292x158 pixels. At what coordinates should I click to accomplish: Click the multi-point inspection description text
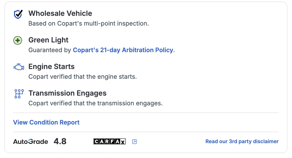pyautogui.click(x=88, y=24)
